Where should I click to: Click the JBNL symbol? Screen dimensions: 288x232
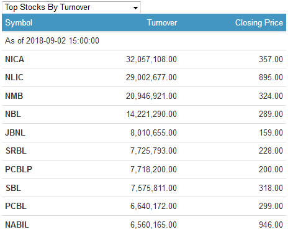point(15,132)
